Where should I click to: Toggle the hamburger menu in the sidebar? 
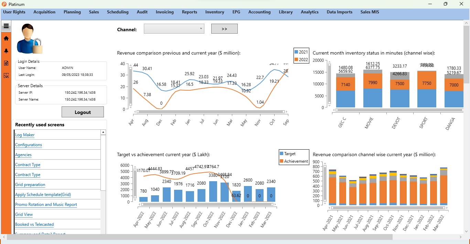click(6, 26)
